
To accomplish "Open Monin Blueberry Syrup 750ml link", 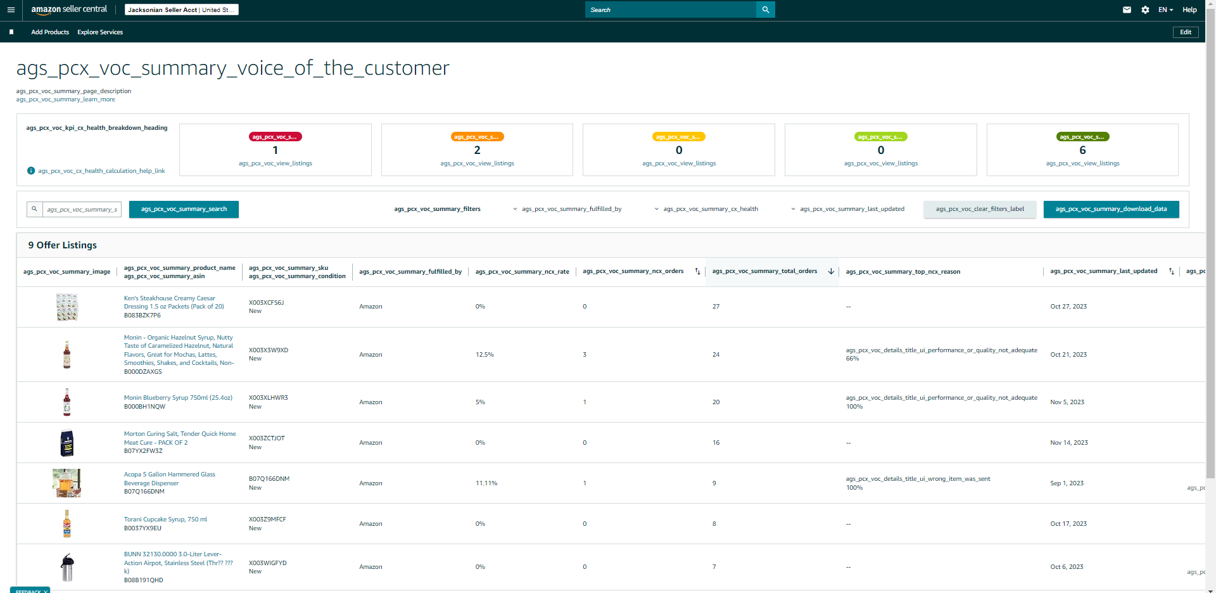I will [178, 398].
